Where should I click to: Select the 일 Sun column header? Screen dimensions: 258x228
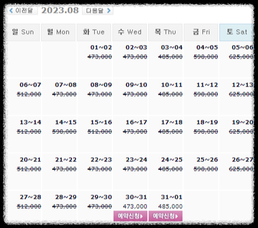click(23, 32)
